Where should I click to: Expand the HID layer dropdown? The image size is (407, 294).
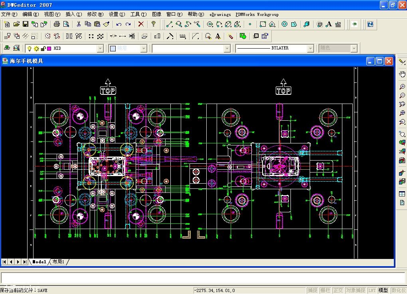(x=100, y=49)
